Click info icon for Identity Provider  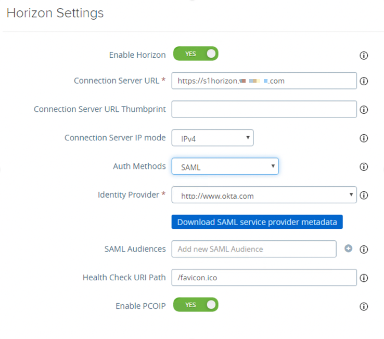364,195
